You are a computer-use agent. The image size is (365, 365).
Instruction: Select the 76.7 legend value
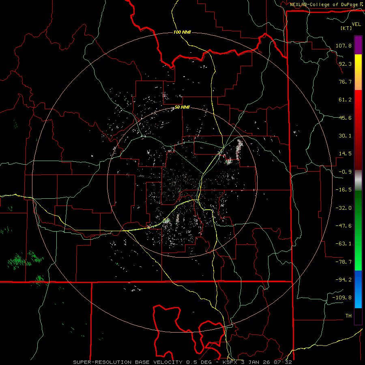(x=345, y=82)
